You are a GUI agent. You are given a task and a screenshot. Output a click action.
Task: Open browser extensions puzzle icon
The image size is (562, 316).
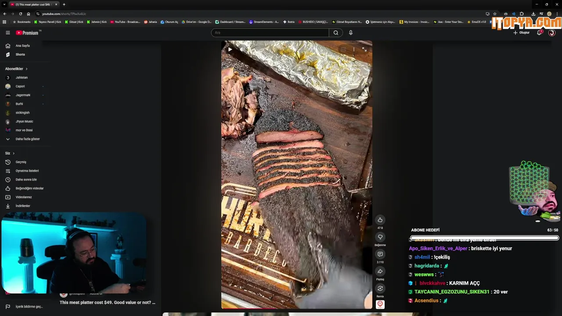pyautogui.click(x=522, y=14)
